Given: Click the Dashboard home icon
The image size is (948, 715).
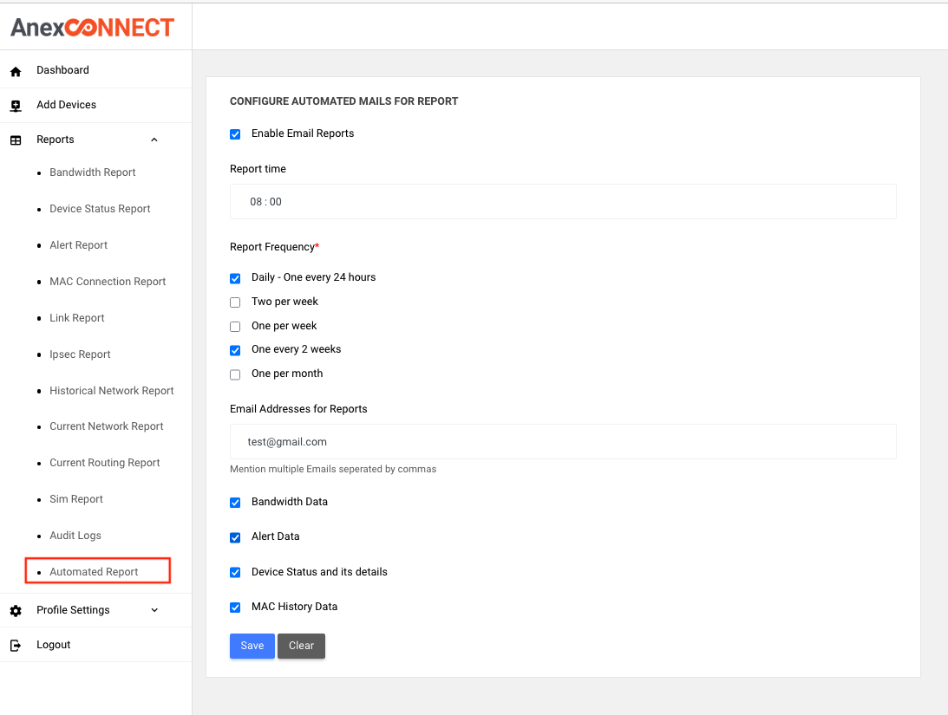Looking at the screenshot, I should tap(16, 71).
